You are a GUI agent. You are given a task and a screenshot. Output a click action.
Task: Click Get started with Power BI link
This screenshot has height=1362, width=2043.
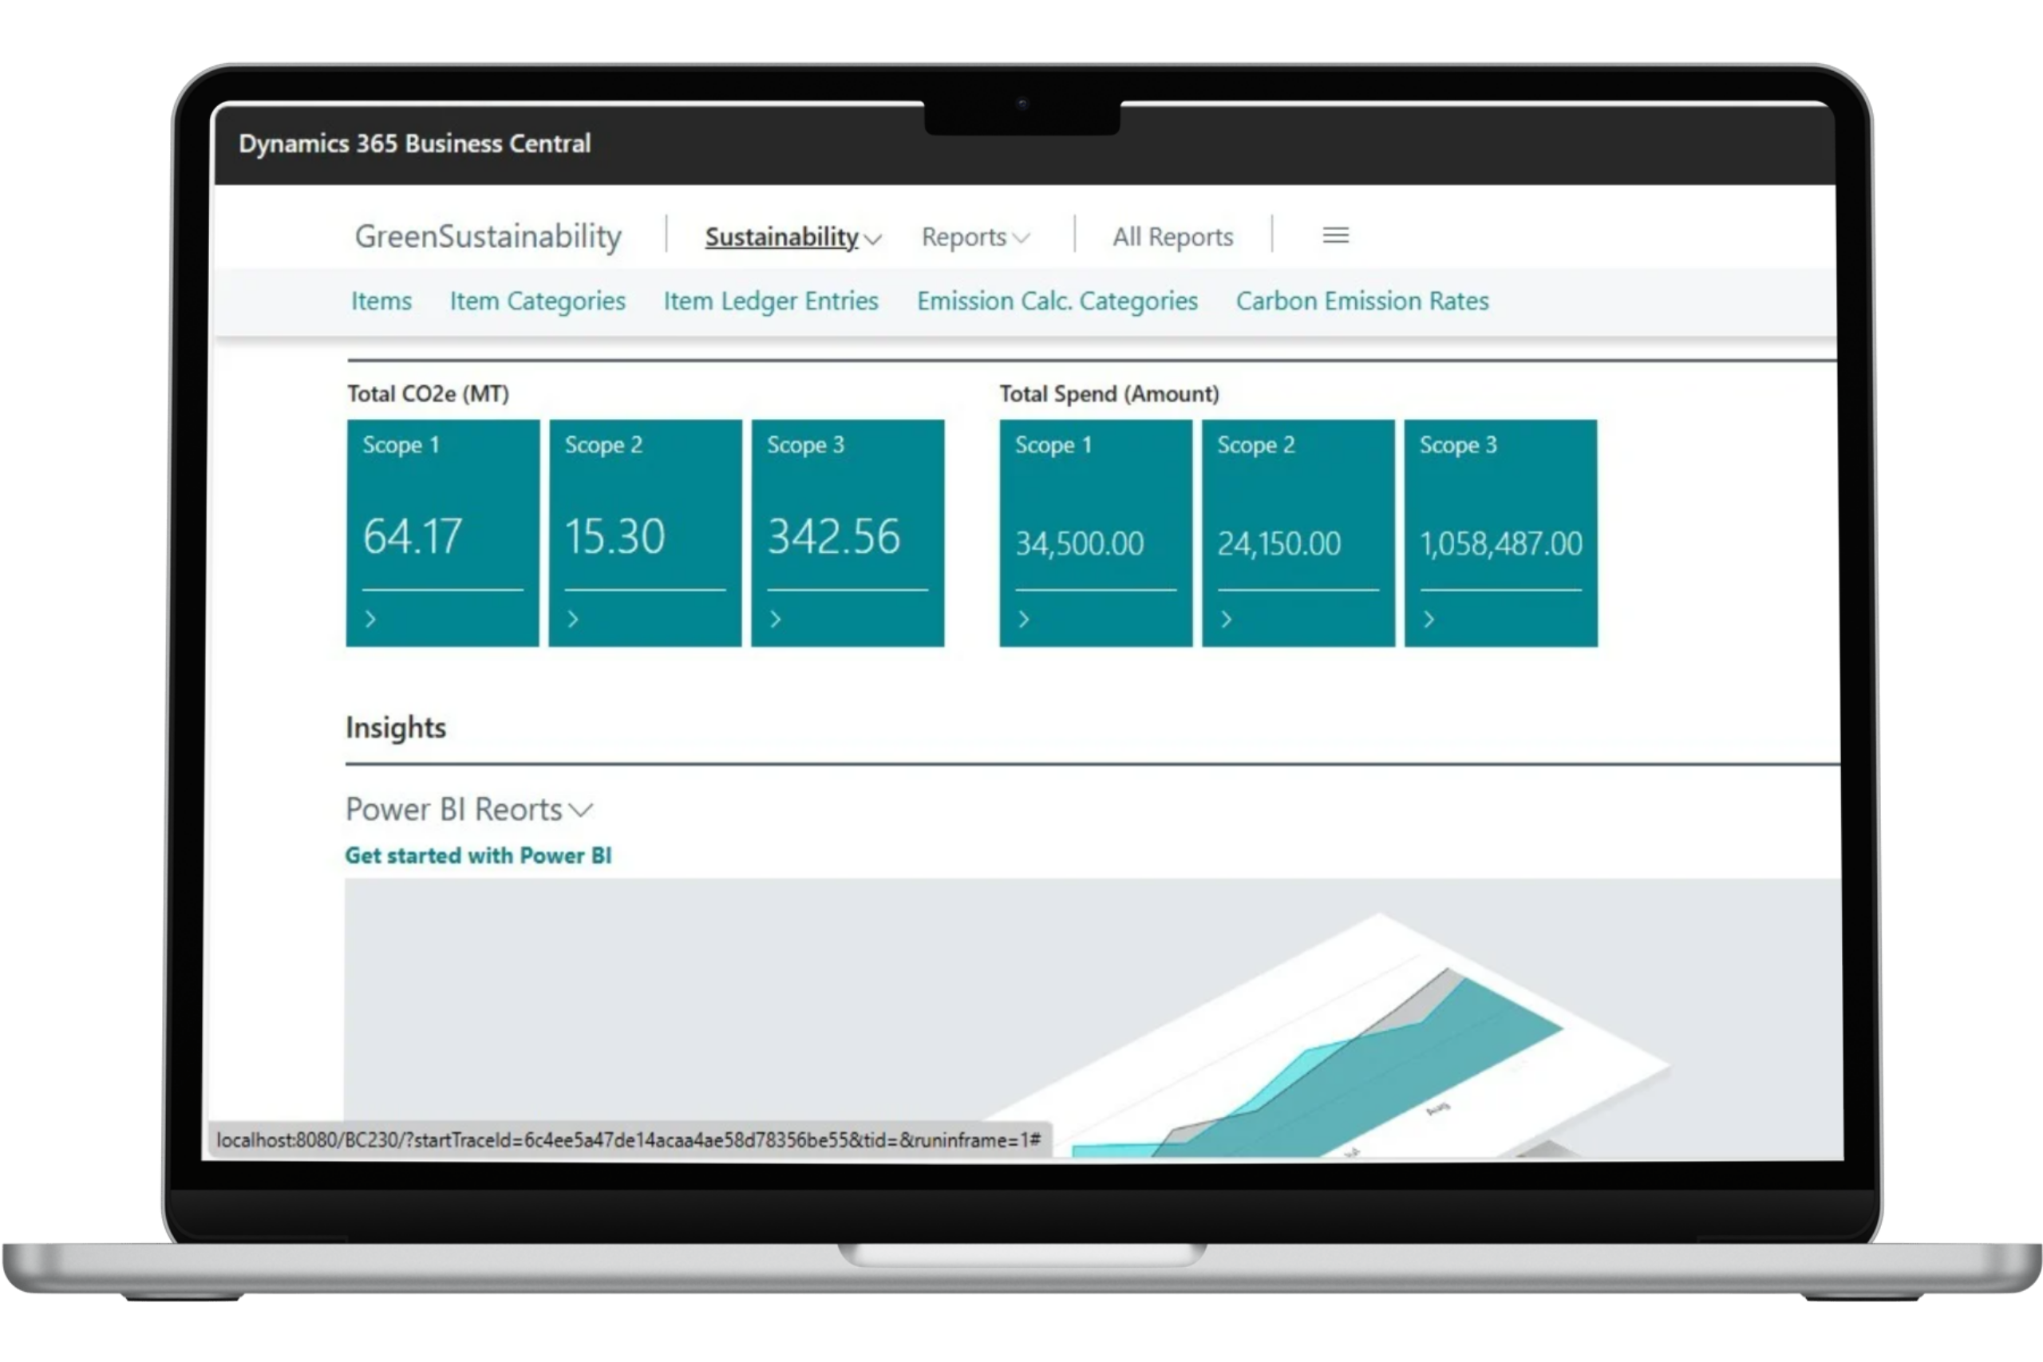pos(479,855)
